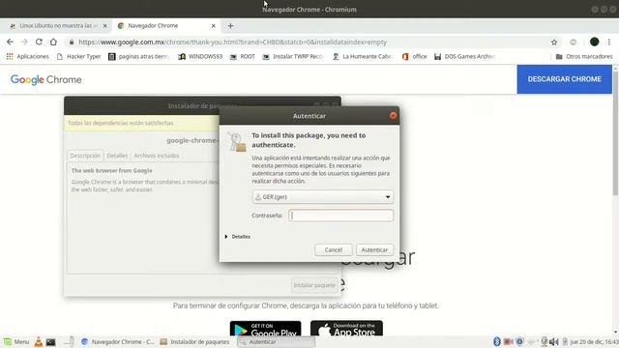Focus the Contraseña password field
Viewport: 619px width, 348px height.
341,216
